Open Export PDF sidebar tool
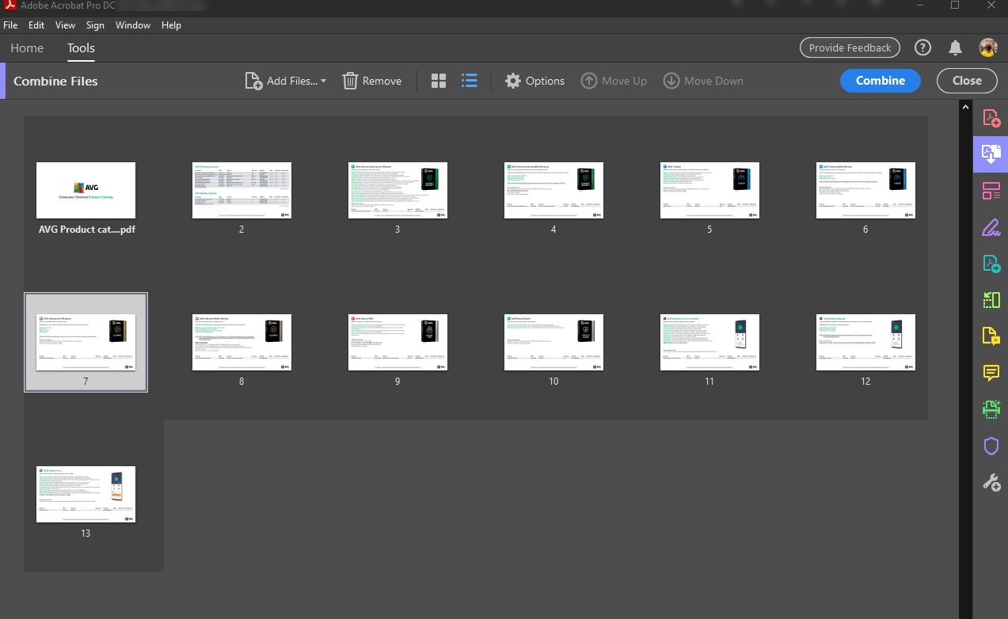 pyautogui.click(x=991, y=264)
